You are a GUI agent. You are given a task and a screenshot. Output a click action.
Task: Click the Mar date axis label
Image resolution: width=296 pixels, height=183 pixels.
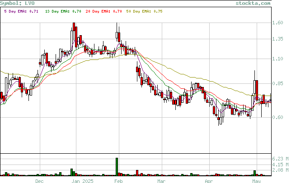tap(161, 181)
